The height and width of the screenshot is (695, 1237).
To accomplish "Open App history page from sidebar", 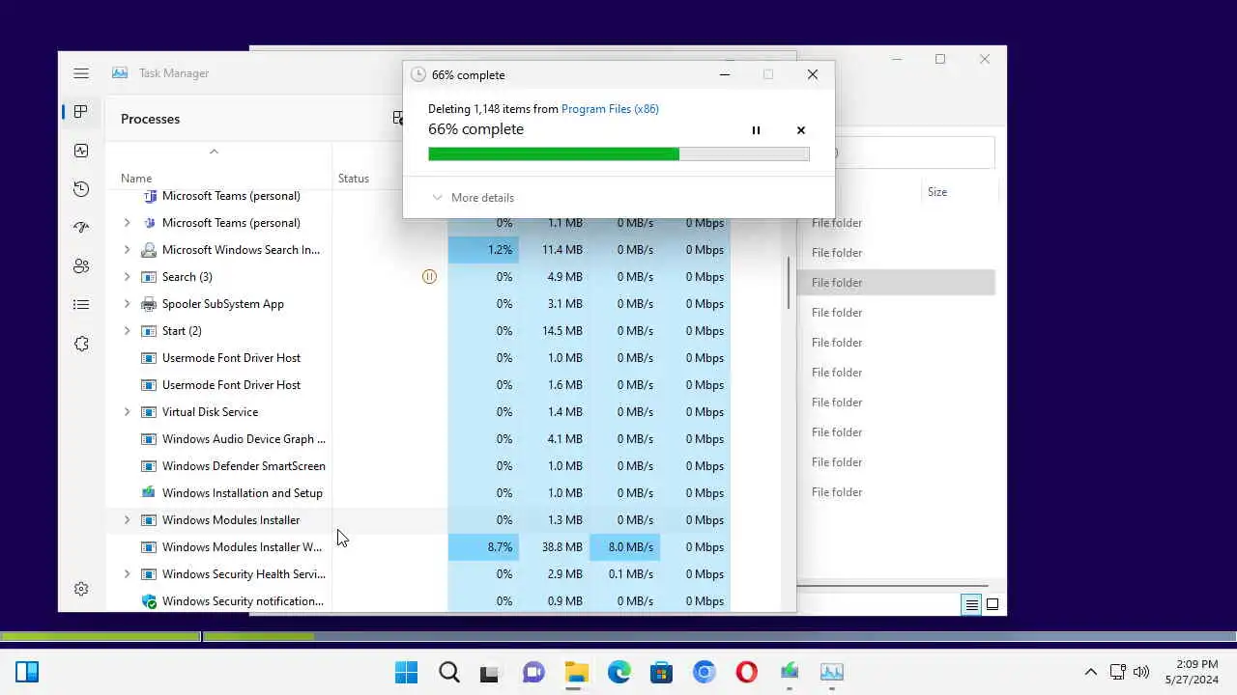I will pyautogui.click(x=81, y=189).
